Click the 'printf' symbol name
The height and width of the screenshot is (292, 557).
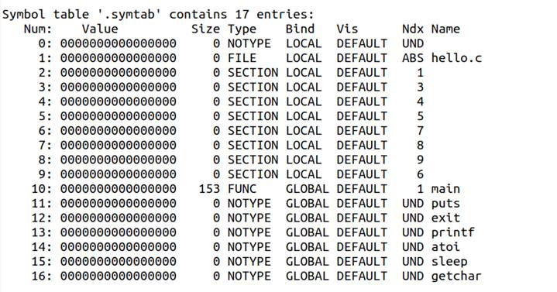tap(453, 232)
